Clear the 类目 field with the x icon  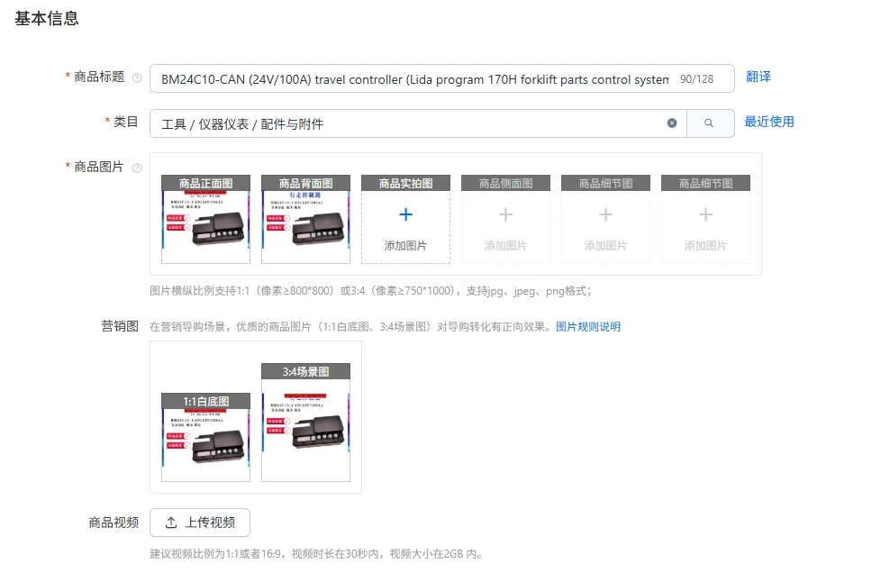pos(672,123)
